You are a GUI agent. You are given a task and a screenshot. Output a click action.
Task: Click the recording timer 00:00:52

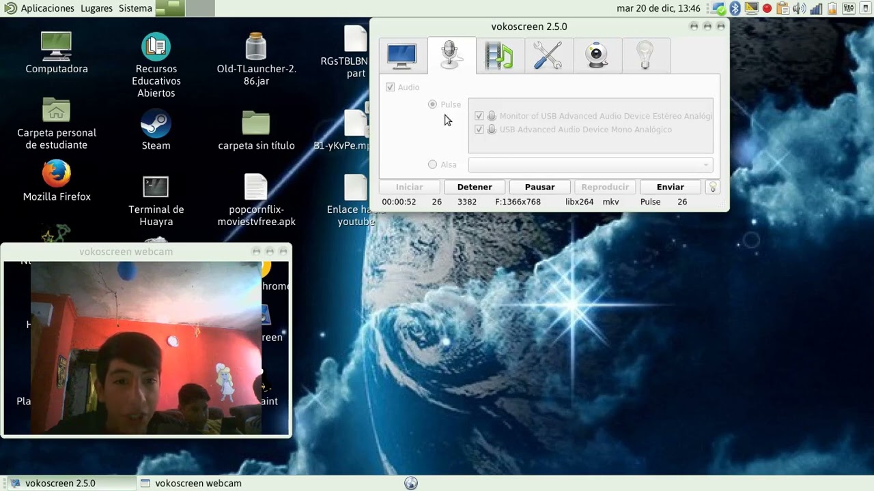[x=399, y=202]
